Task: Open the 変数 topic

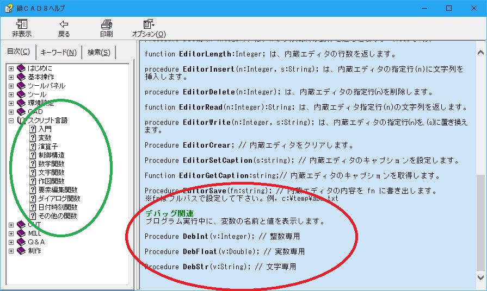Action: 45,137
